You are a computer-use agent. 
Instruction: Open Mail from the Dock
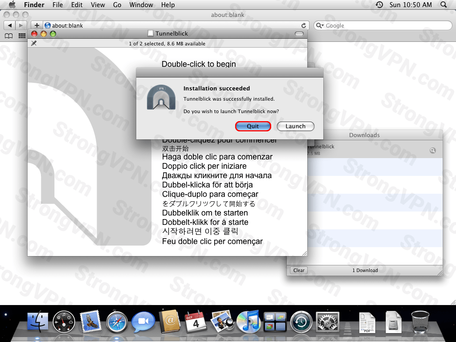pyautogui.click(x=90, y=322)
